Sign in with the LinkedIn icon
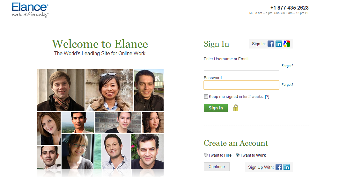The height and width of the screenshot is (178, 339). pyautogui.click(x=279, y=44)
